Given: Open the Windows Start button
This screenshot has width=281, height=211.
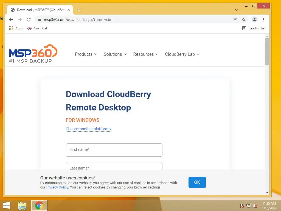Looking at the screenshot, I should pyautogui.click(x=7, y=206).
